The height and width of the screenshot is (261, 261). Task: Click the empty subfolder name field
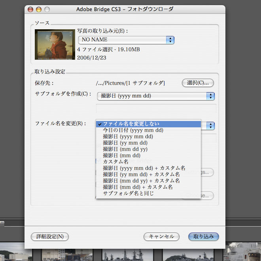(156, 109)
